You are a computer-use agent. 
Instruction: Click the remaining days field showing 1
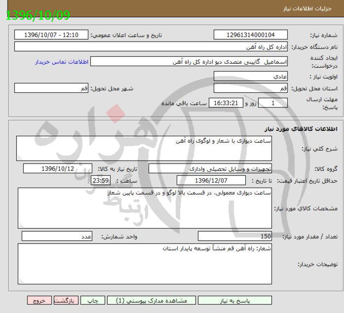coord(273,103)
